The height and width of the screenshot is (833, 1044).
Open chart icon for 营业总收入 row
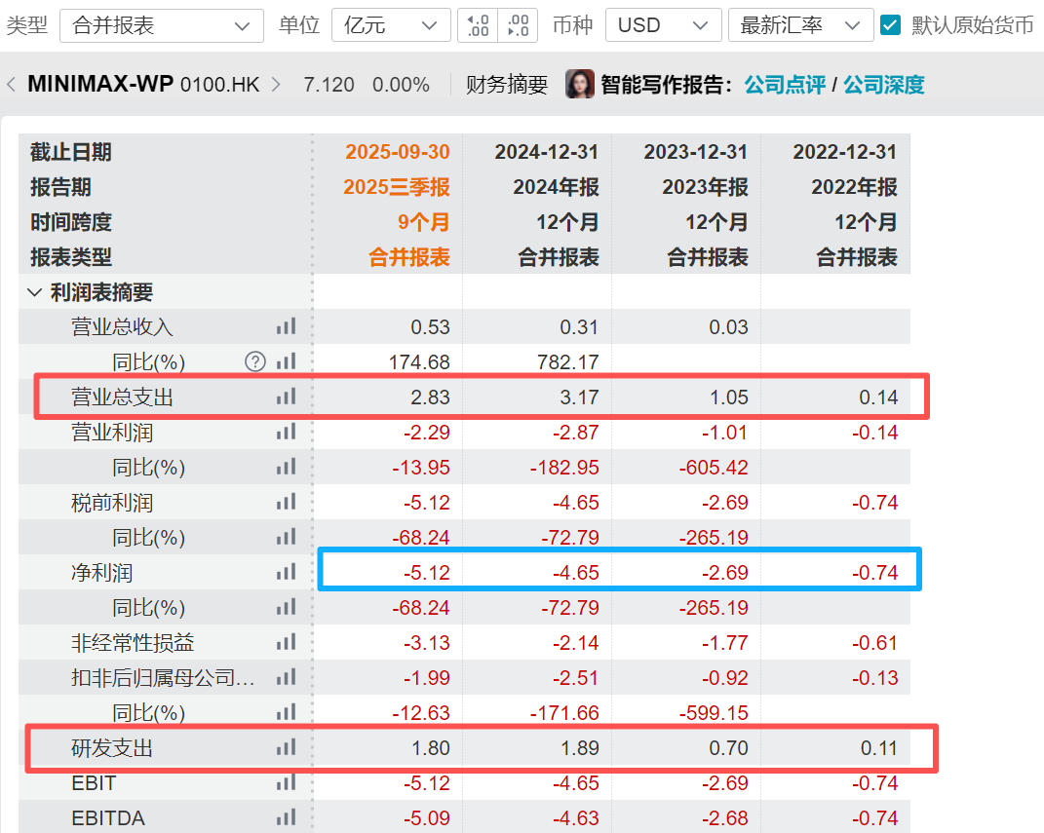coord(286,326)
